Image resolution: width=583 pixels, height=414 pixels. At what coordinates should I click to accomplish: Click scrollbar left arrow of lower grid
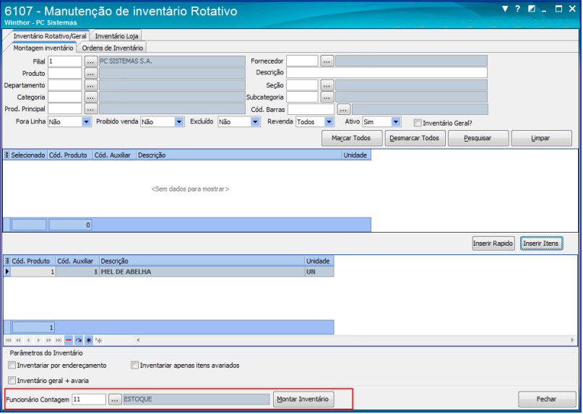pos(138,340)
